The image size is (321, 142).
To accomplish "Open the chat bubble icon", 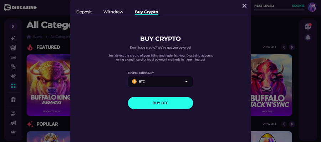I will 308,27.
